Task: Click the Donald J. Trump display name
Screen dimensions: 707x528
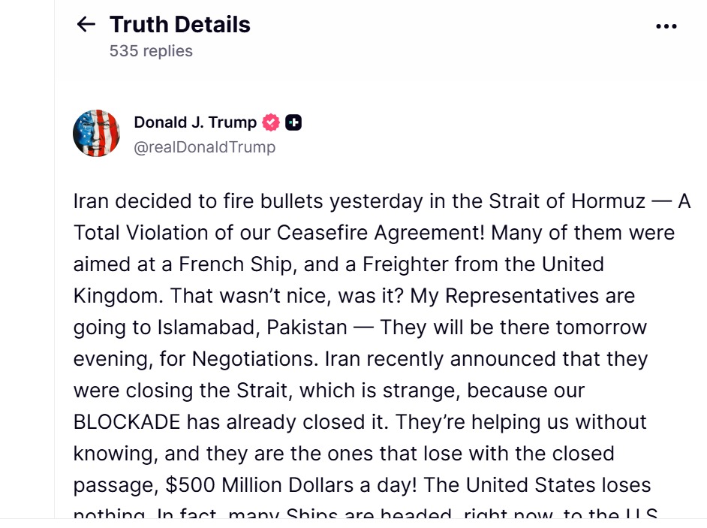Action: click(x=195, y=122)
